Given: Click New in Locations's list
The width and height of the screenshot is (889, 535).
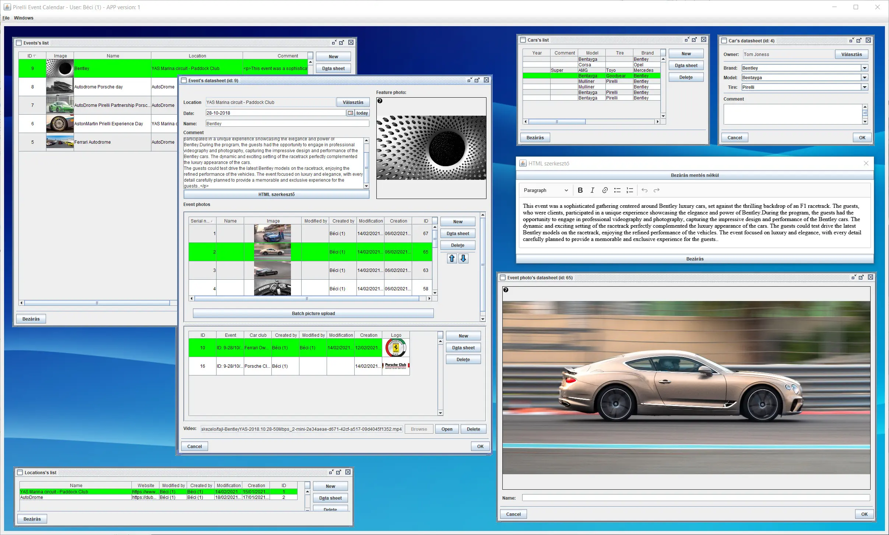Looking at the screenshot, I should (x=330, y=486).
